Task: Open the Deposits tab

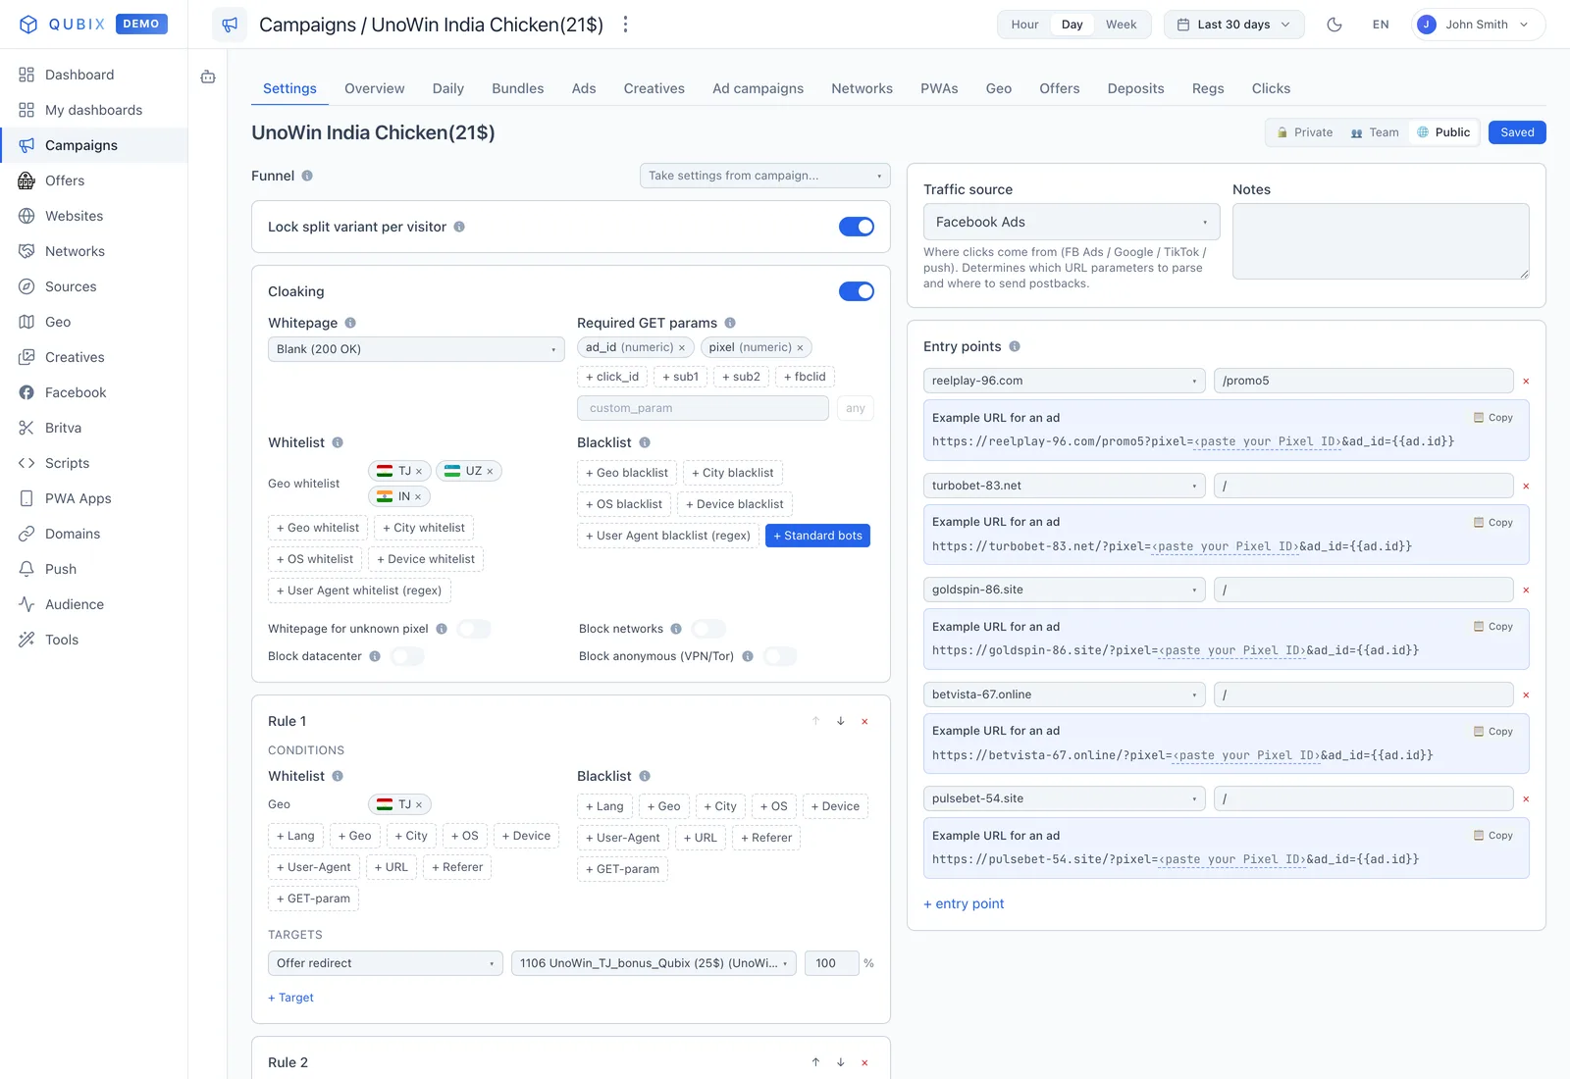Action: (1135, 88)
